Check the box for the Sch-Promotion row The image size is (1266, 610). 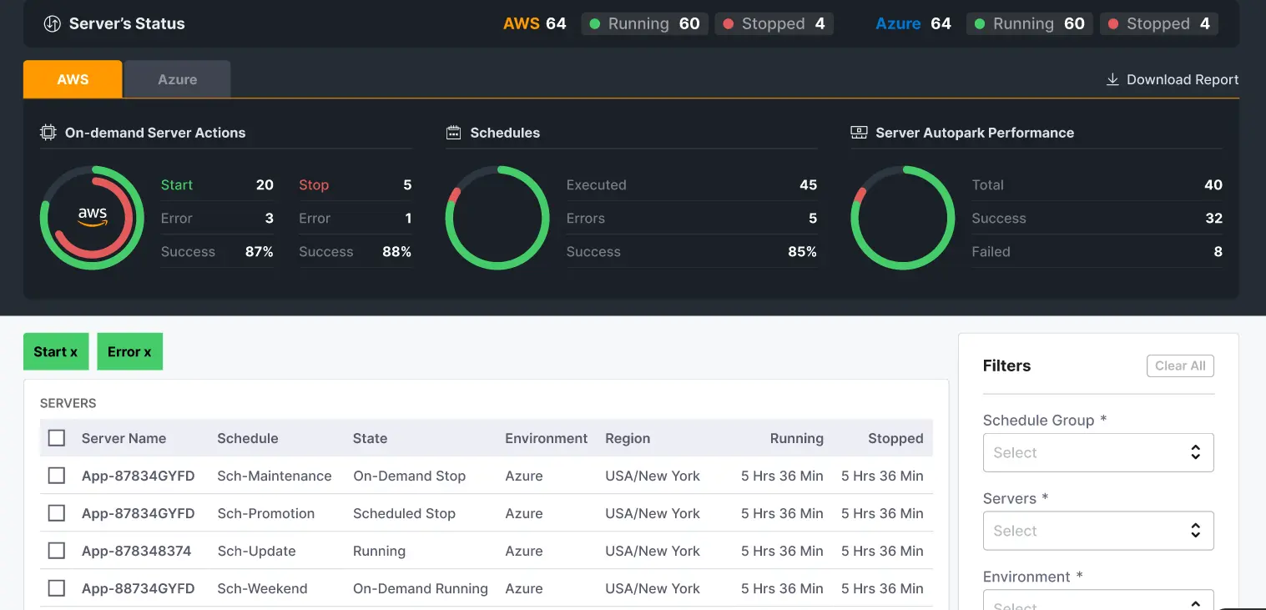coord(57,513)
